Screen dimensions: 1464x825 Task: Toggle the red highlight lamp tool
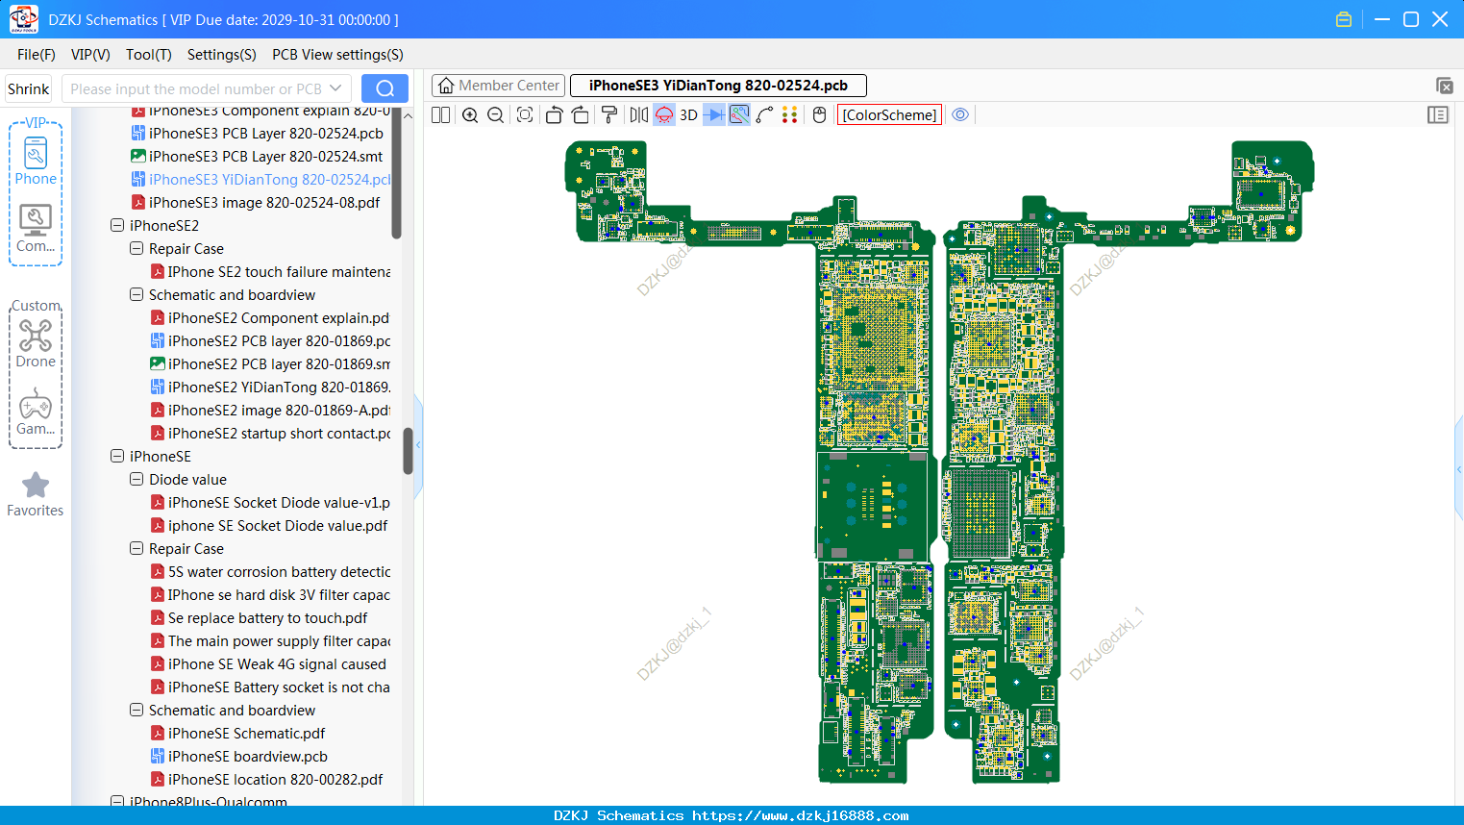(664, 114)
